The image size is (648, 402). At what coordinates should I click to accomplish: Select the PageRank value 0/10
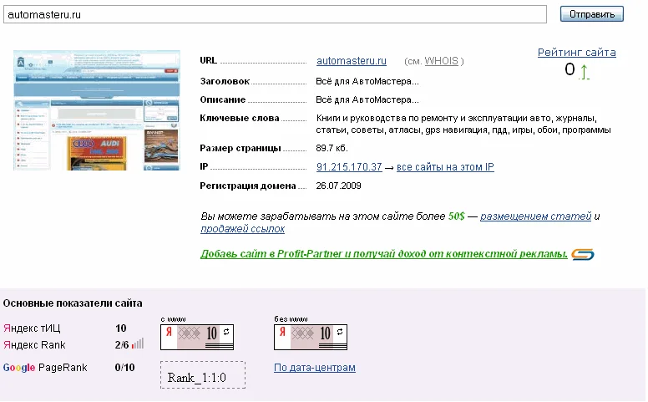coord(124,368)
